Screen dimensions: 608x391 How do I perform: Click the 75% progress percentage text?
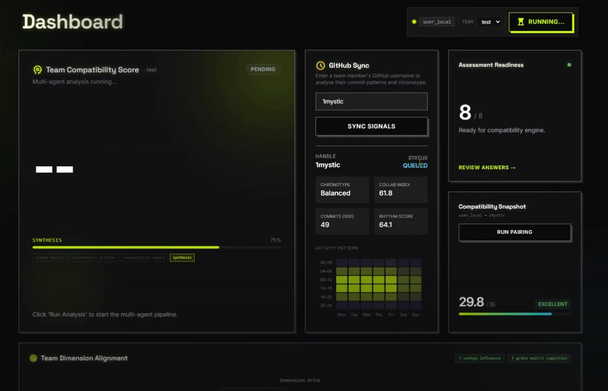pos(275,240)
